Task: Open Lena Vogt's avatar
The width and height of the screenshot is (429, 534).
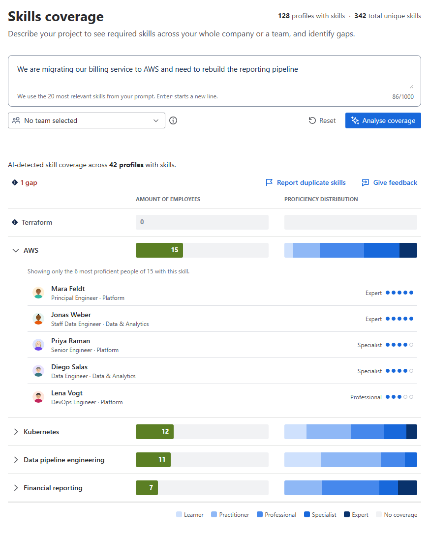Action: point(38,397)
